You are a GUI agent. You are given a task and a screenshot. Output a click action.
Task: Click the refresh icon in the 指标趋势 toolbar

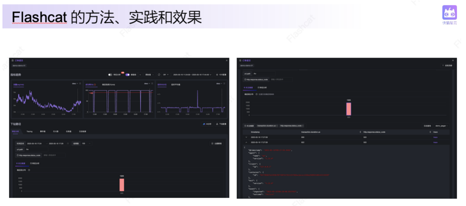[x=159, y=75]
